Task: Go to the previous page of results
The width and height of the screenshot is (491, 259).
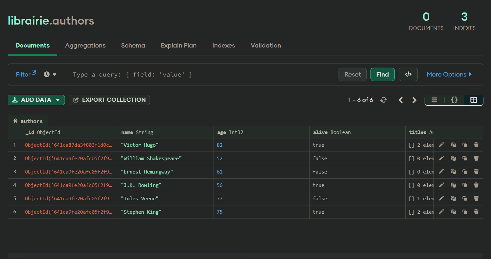Action: tap(401, 100)
